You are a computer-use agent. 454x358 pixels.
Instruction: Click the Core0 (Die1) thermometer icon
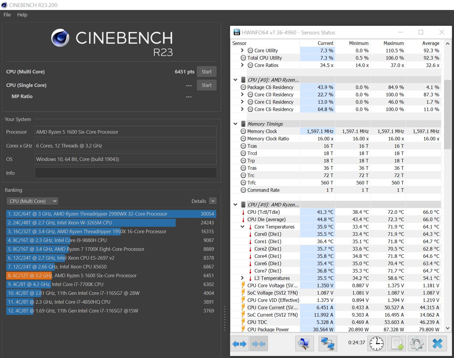click(x=250, y=234)
